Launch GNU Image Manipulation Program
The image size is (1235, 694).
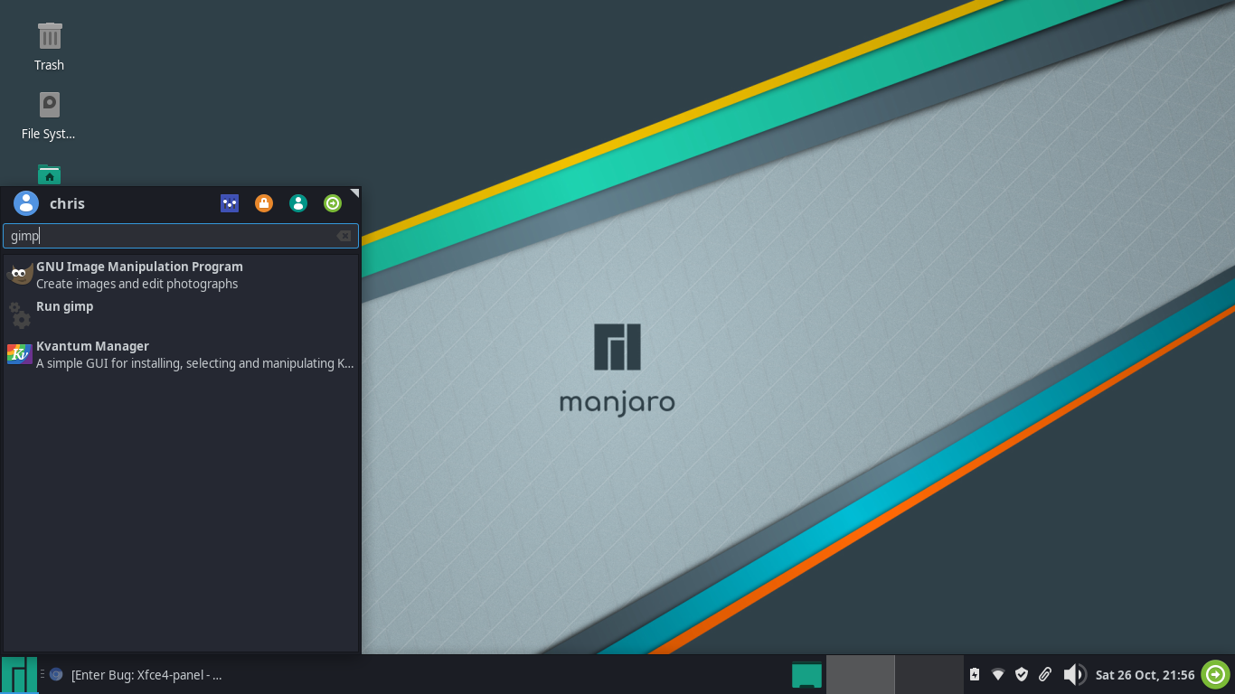coord(139,275)
